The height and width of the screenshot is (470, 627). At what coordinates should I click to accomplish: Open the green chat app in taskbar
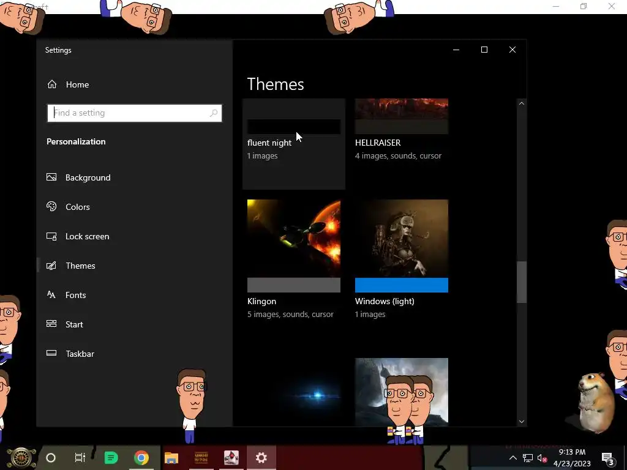click(x=111, y=458)
